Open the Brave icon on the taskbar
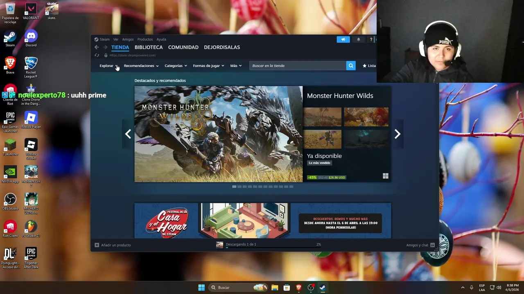This screenshot has height=294, width=524. click(299, 287)
